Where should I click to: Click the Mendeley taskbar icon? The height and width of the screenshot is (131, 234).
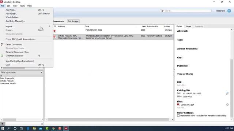click(x=66, y=128)
